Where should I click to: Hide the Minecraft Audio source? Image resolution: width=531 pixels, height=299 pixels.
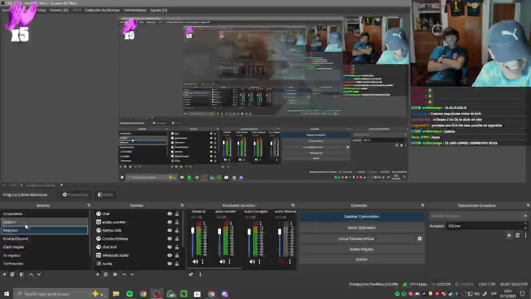tap(169, 255)
